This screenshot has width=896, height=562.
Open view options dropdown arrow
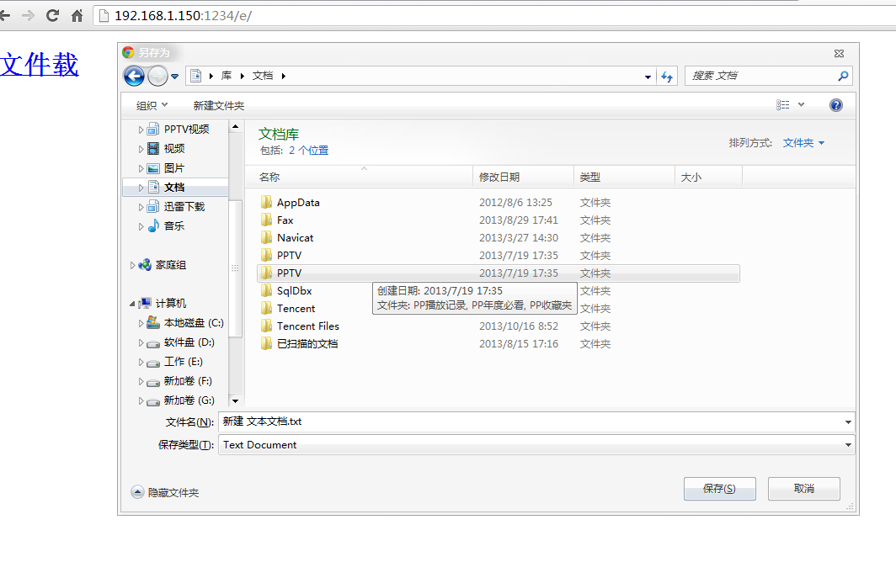801,105
